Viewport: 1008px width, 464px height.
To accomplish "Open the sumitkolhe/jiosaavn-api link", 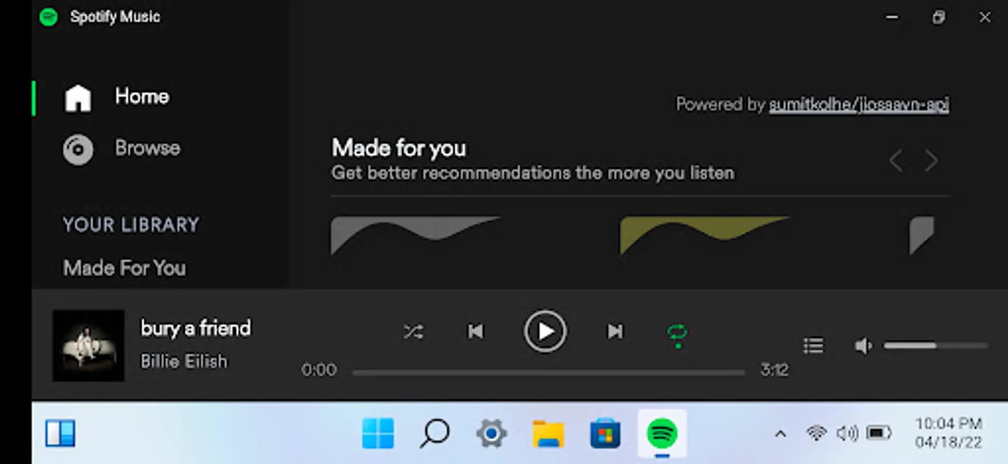I will pos(859,104).
